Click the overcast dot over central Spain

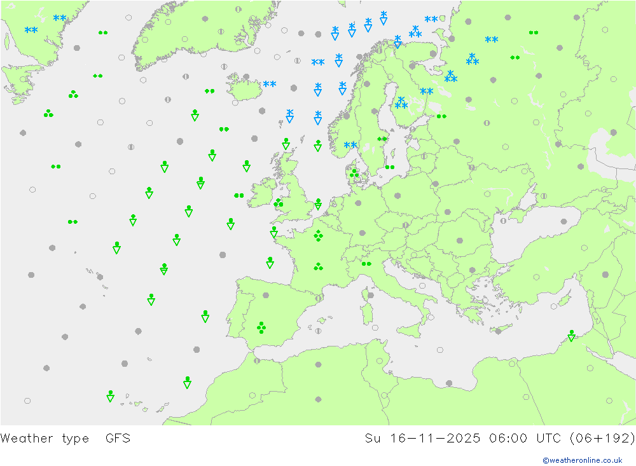266,295
